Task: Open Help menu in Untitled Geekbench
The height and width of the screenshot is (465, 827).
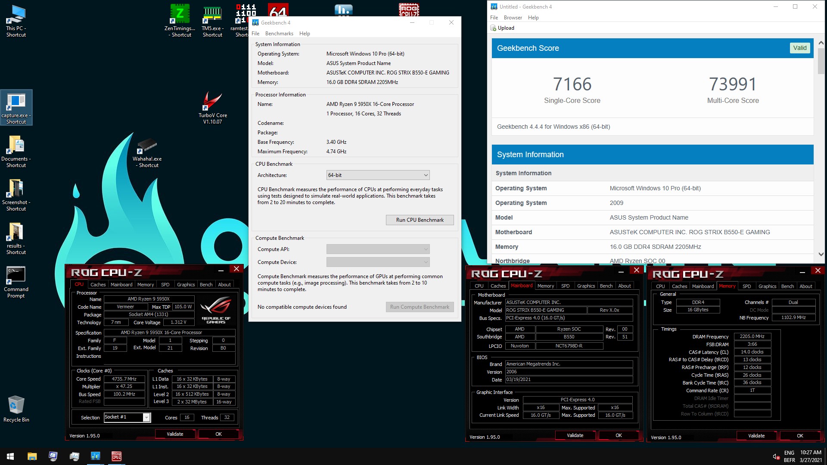Action: (x=533, y=18)
